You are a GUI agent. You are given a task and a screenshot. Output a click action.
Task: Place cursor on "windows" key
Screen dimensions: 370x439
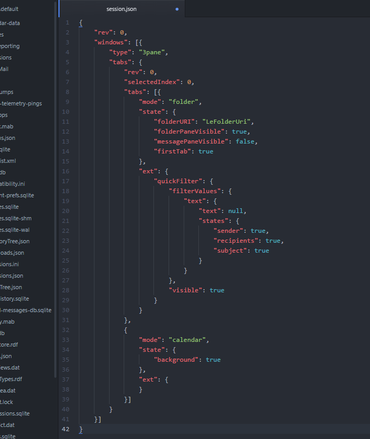(111, 42)
